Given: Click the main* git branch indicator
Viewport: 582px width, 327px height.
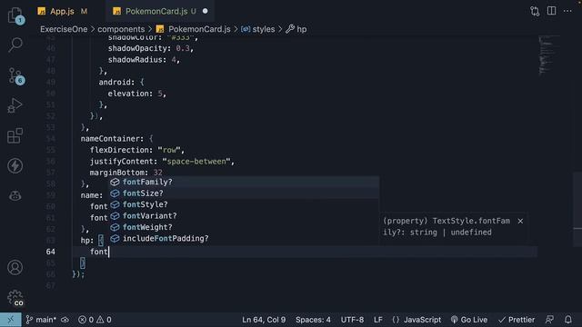Looking at the screenshot, I should 41,320.
